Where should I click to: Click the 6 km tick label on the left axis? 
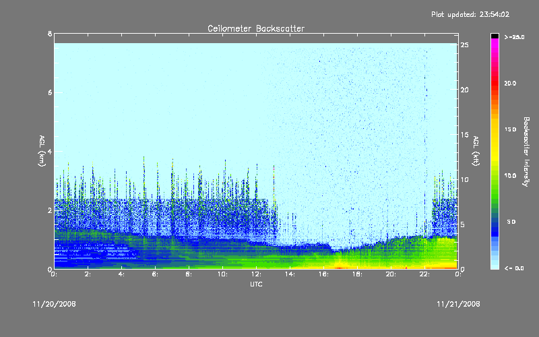point(50,92)
